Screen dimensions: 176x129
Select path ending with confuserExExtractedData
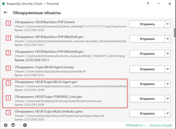71,86
